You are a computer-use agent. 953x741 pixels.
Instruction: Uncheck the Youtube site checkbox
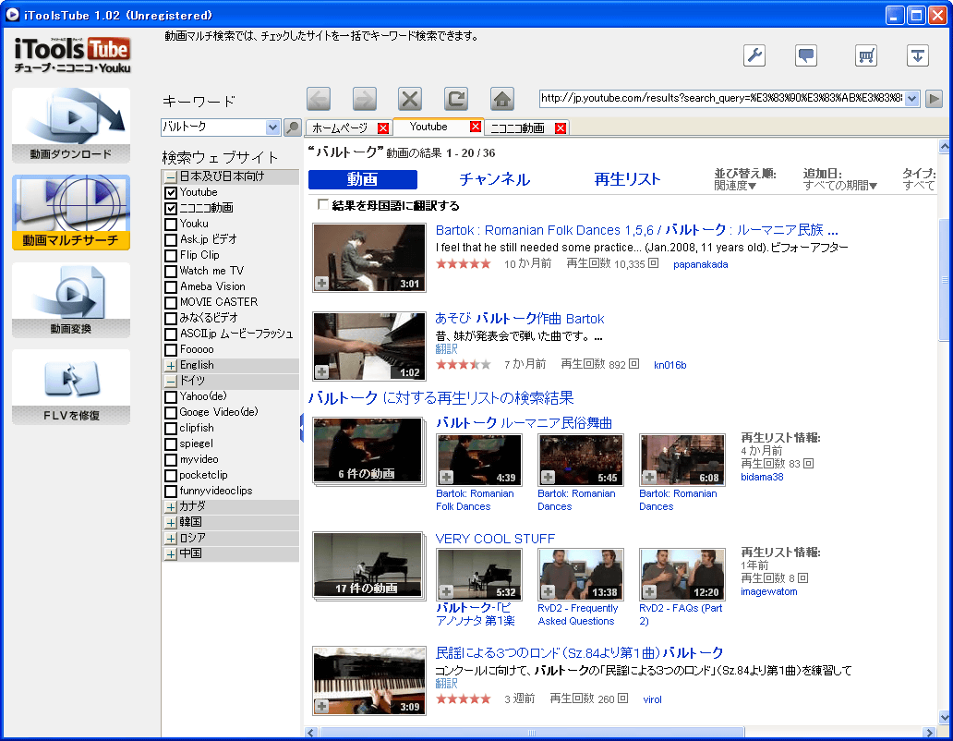(171, 193)
